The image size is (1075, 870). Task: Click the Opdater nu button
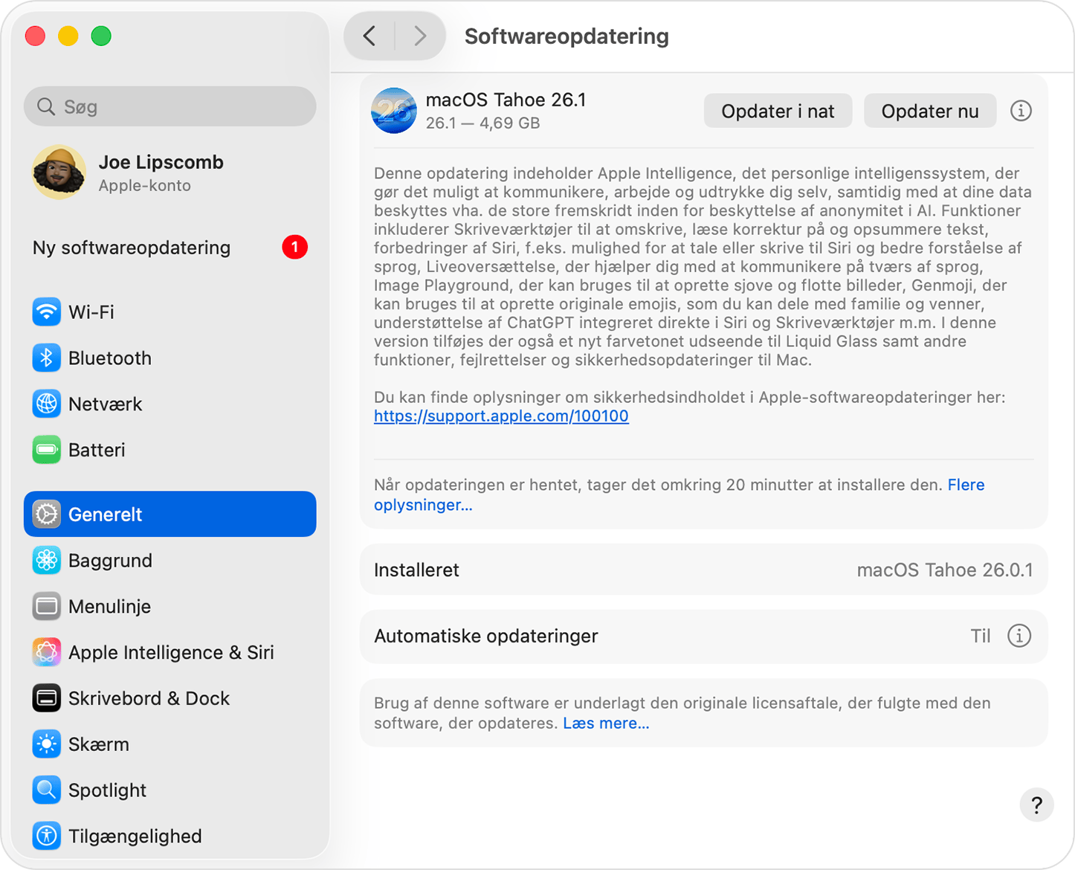pos(930,111)
